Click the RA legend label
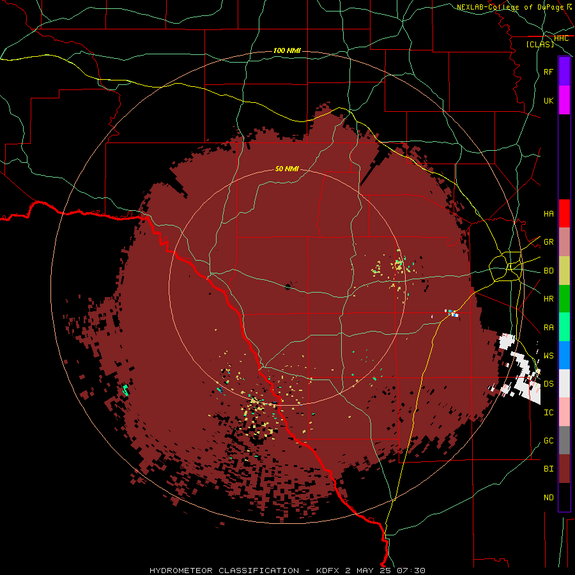The image size is (575, 575). point(548,328)
